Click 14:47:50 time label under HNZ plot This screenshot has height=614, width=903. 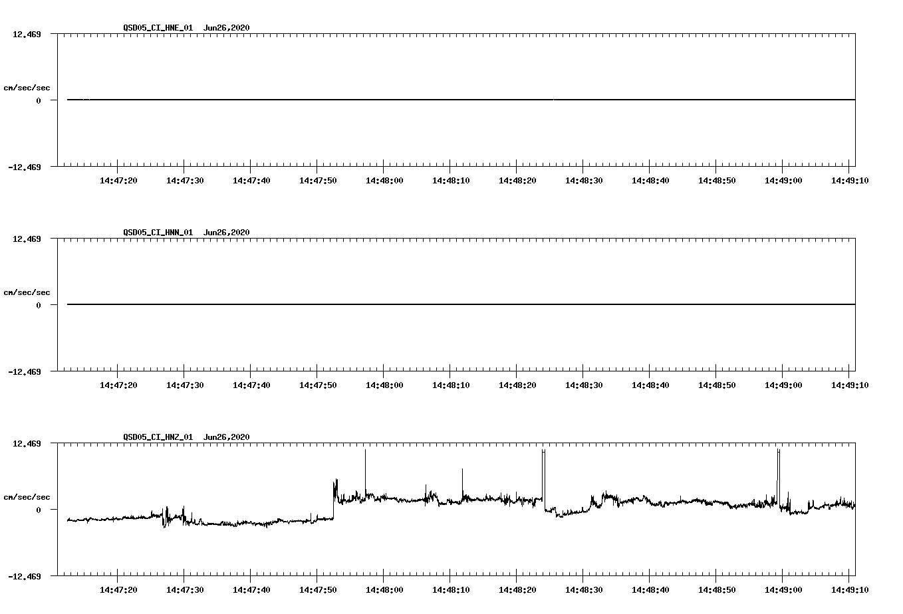pos(318,589)
